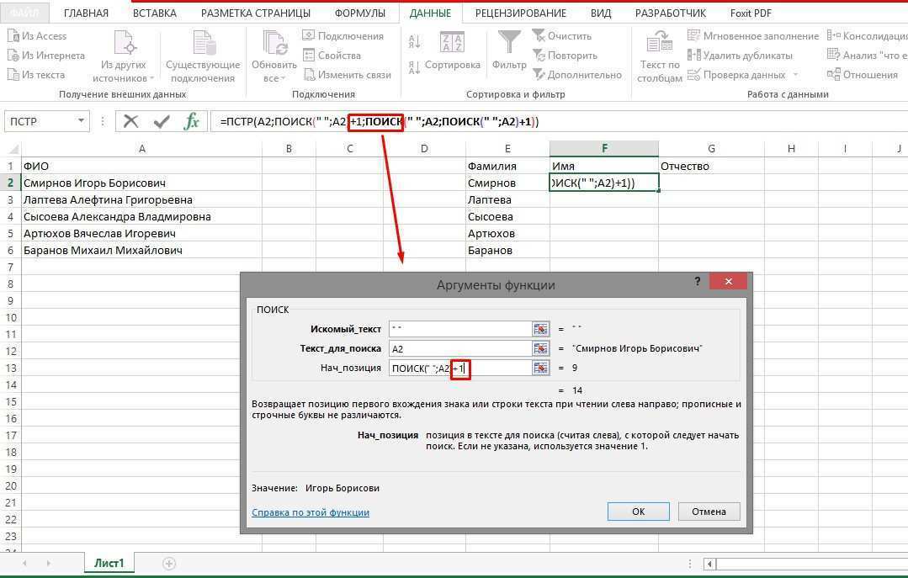The height and width of the screenshot is (578, 908).
Task: Click the fx insert function icon
Action: [x=192, y=120]
